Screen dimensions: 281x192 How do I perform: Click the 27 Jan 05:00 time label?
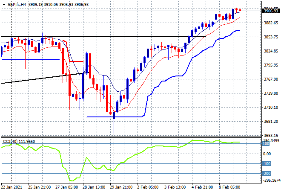click(x=66, y=187)
